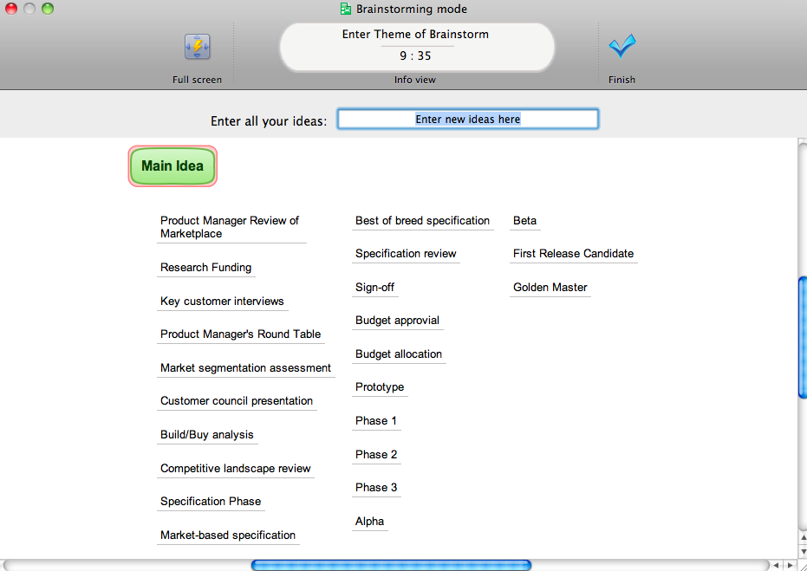
Task: Select Product Manager's Round Table idea
Action: 240,334
